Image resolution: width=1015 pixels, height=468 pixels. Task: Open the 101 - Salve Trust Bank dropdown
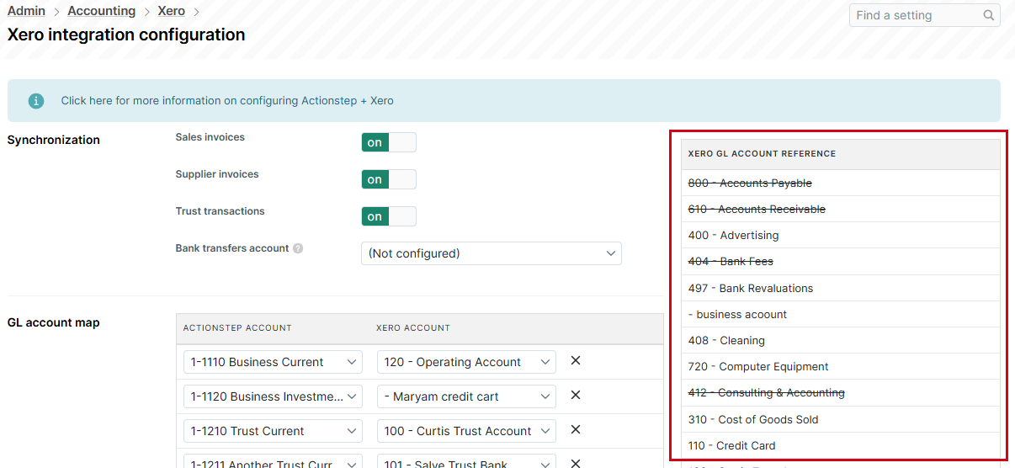[466, 461]
